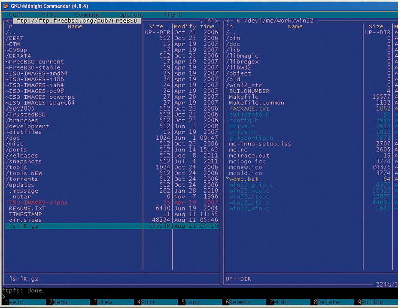398x308 pixels.
Task: Click the left panel history forward arrow
Action: (x=216, y=21)
